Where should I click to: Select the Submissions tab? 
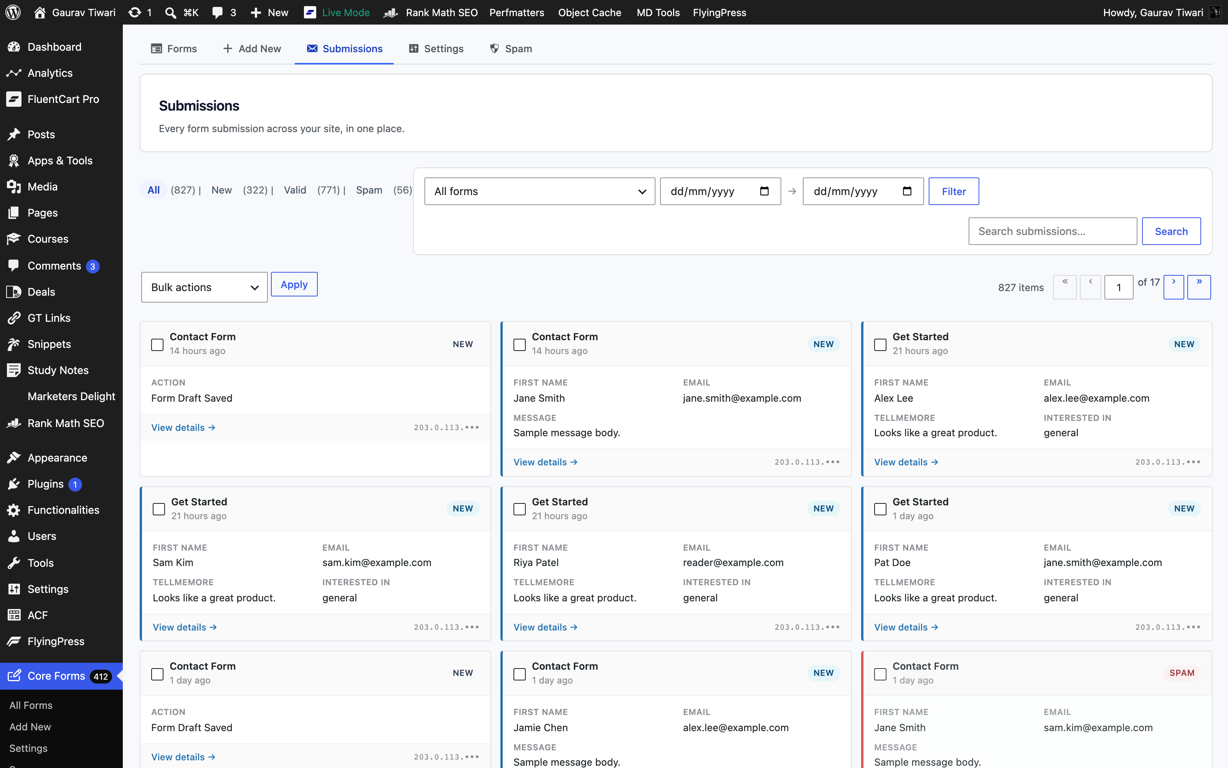pyautogui.click(x=345, y=49)
